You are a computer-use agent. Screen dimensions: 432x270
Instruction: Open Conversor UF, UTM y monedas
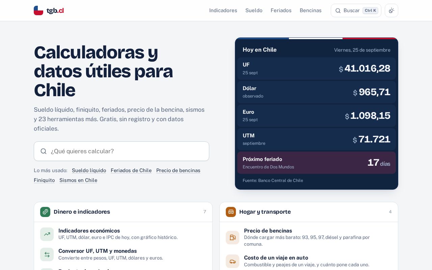(x=98, y=251)
